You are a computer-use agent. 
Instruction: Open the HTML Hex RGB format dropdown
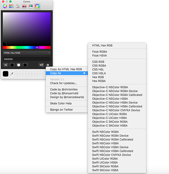click(27, 53)
